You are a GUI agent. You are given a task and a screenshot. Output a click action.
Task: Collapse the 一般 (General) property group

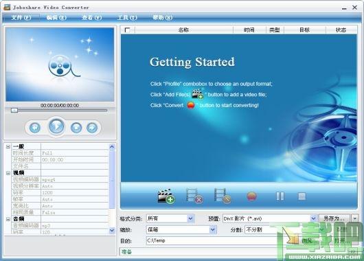[x=8, y=146]
